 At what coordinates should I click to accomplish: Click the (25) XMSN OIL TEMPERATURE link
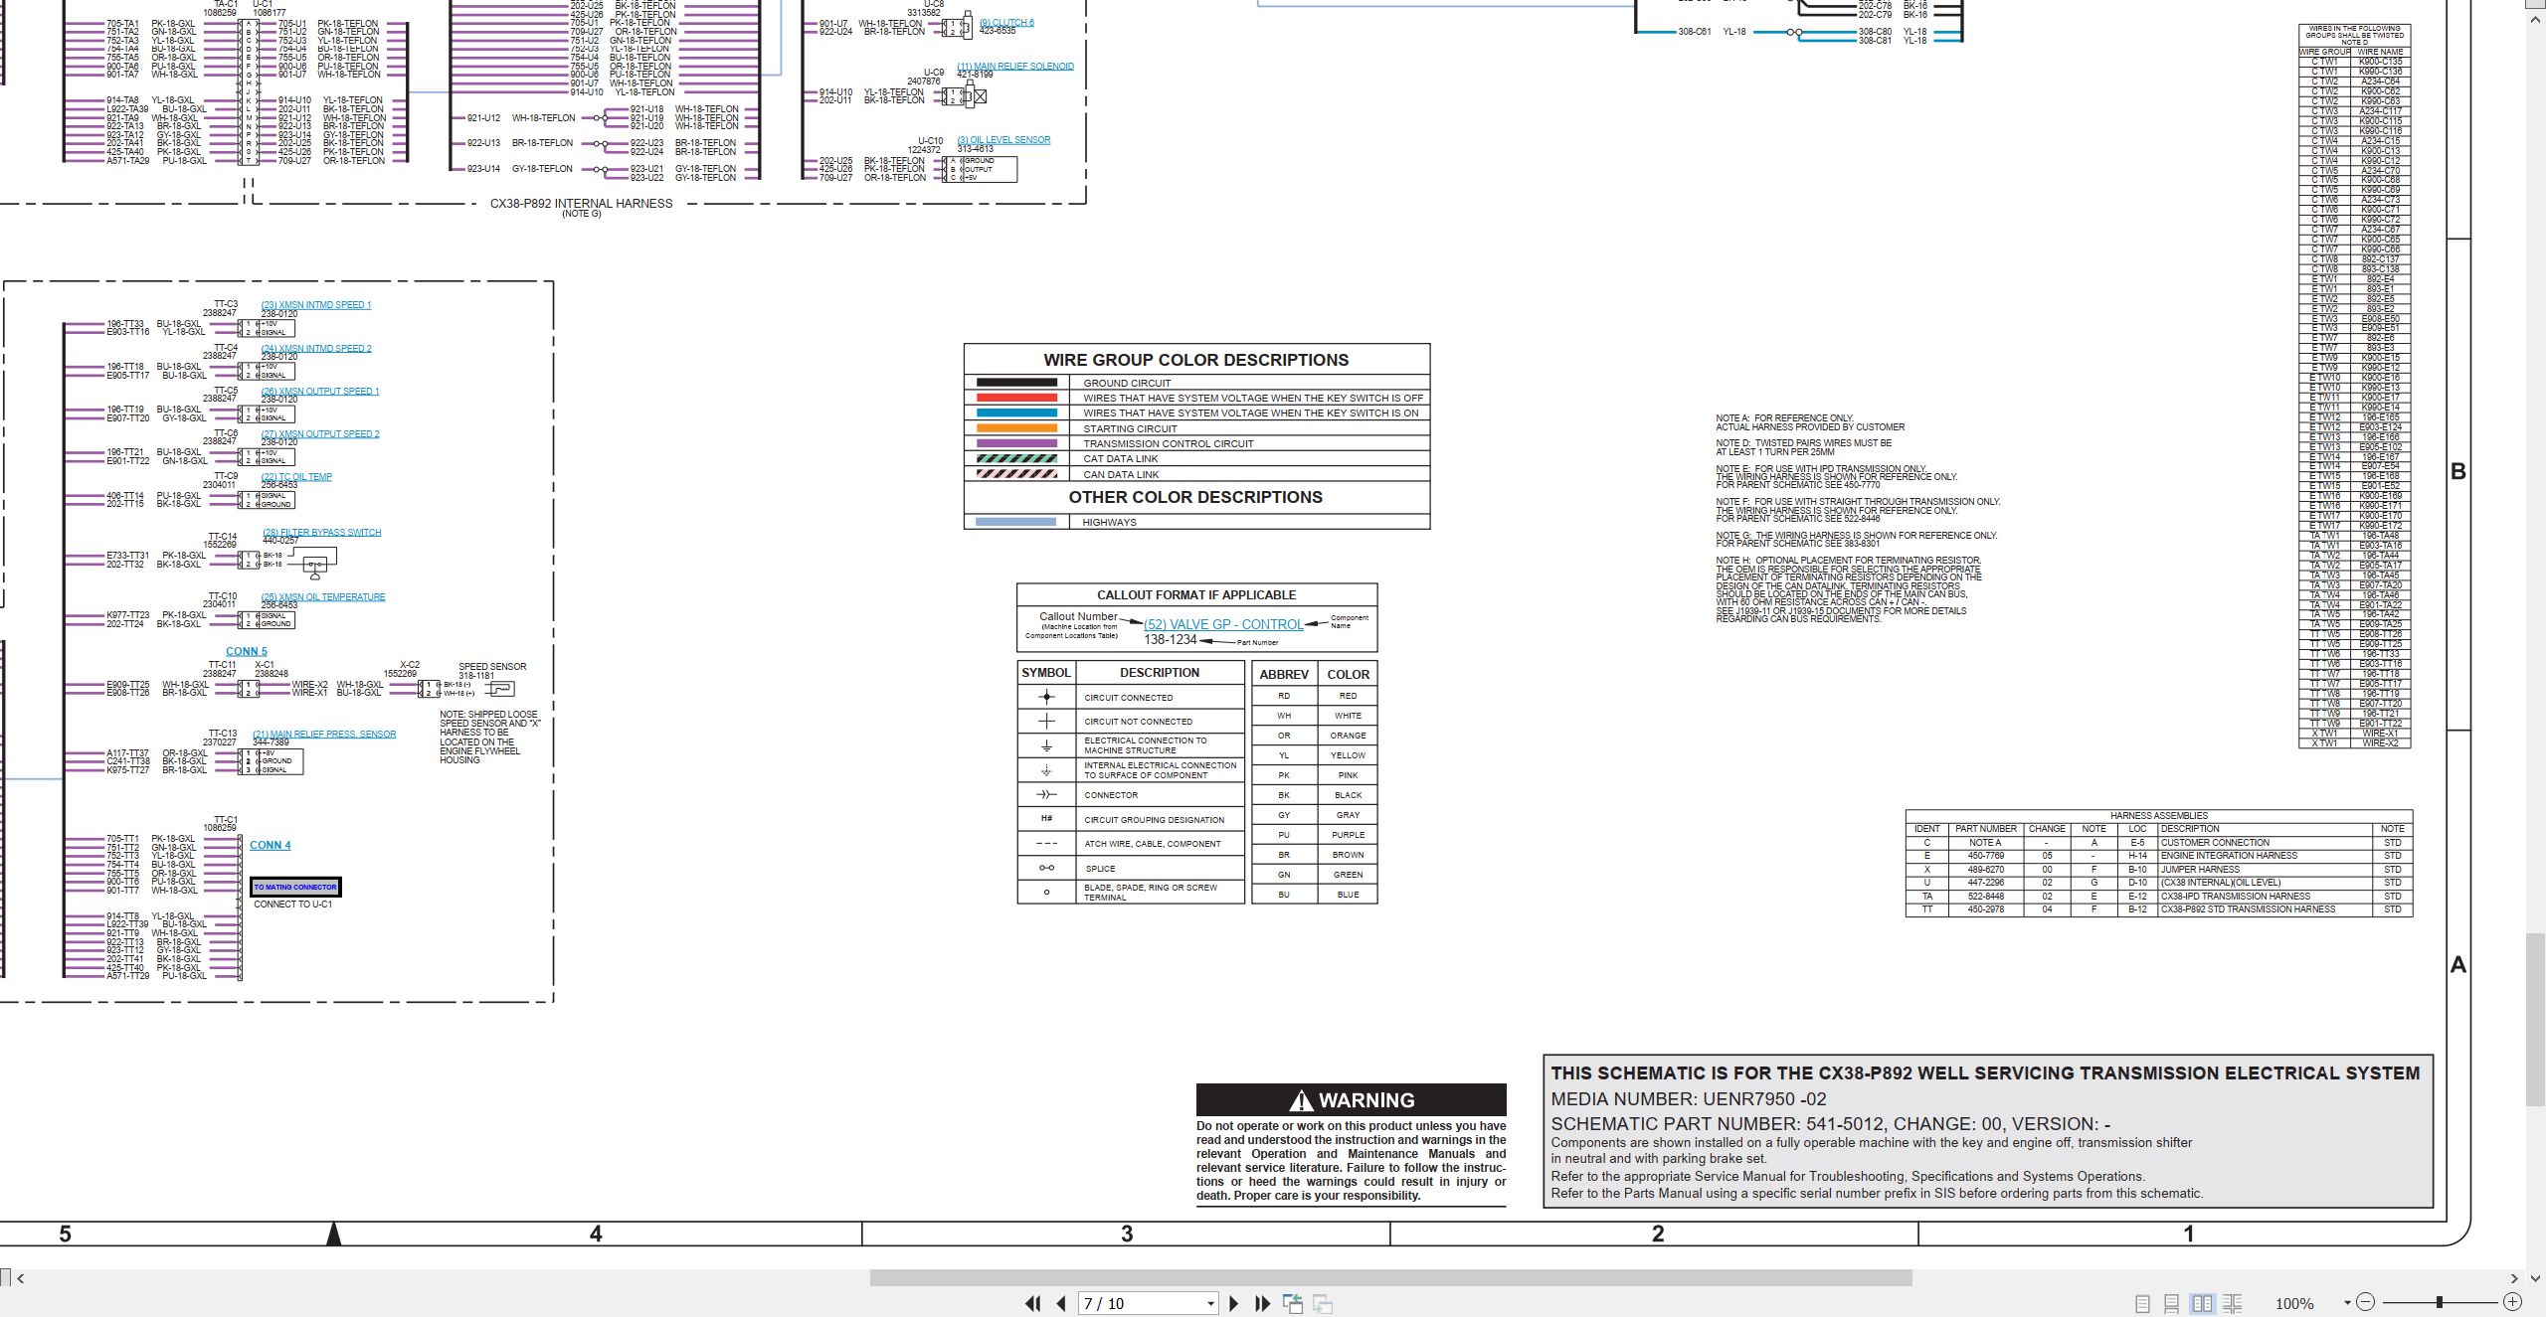pos(323,596)
